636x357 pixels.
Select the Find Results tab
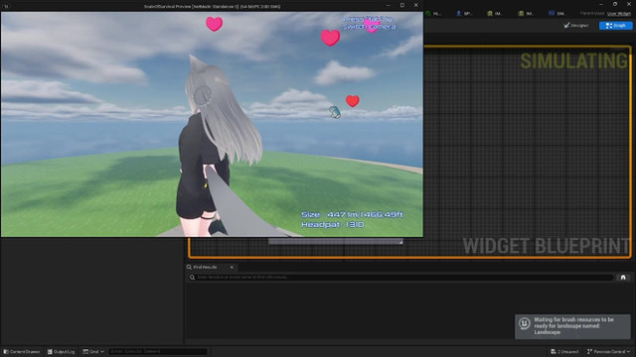click(x=206, y=267)
